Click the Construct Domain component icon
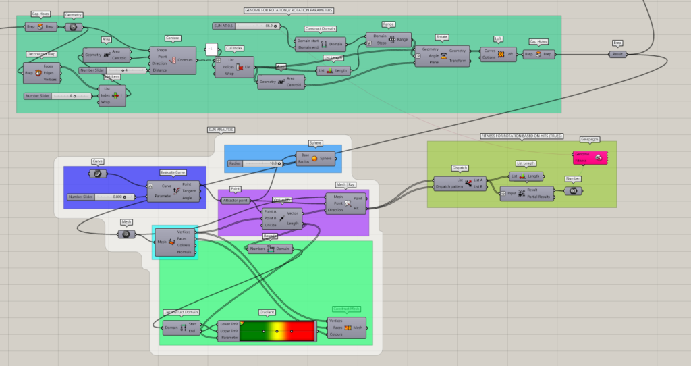Image resolution: width=691 pixels, height=366 pixels. (x=323, y=44)
